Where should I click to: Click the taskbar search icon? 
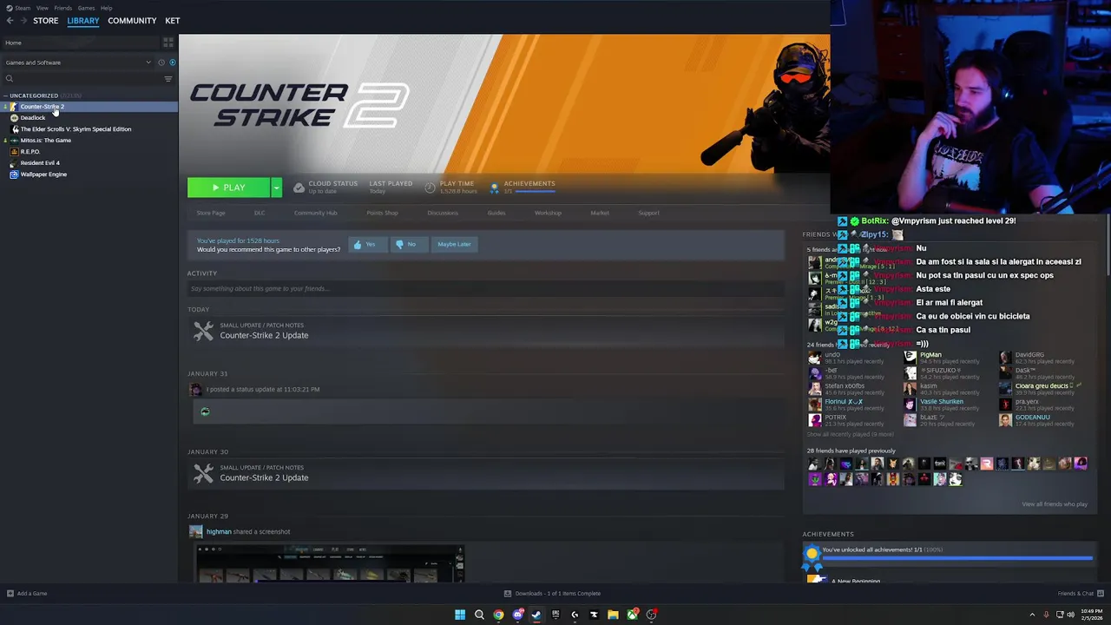point(479,615)
